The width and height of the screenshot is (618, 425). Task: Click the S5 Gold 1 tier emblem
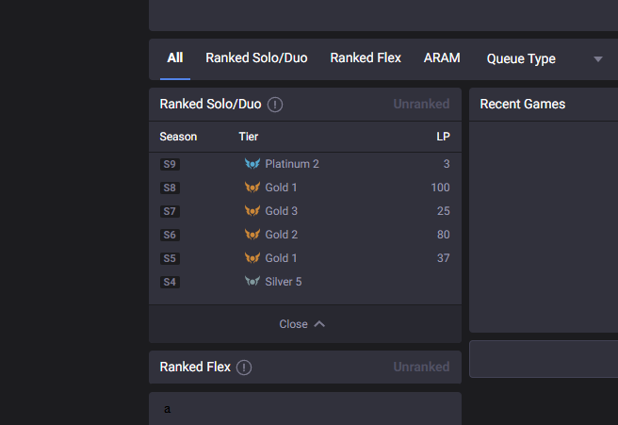(x=252, y=258)
